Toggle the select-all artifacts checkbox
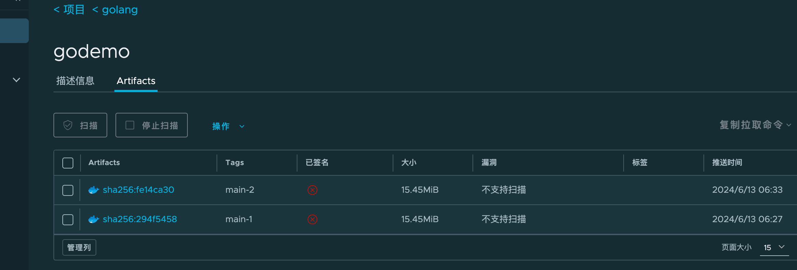The height and width of the screenshot is (270, 797). [x=68, y=163]
